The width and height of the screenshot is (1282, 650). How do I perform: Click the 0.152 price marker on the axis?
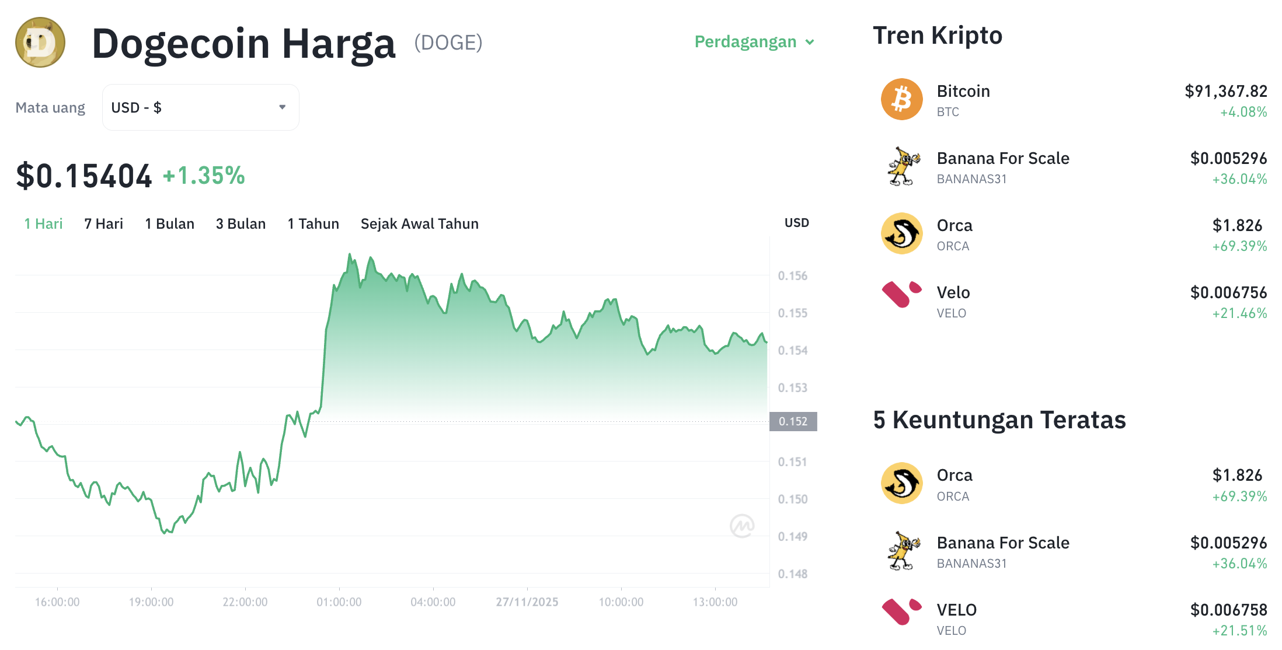coord(795,421)
